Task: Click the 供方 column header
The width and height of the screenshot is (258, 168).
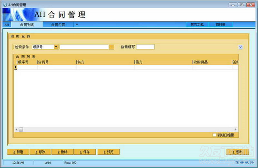Action: tap(106, 62)
